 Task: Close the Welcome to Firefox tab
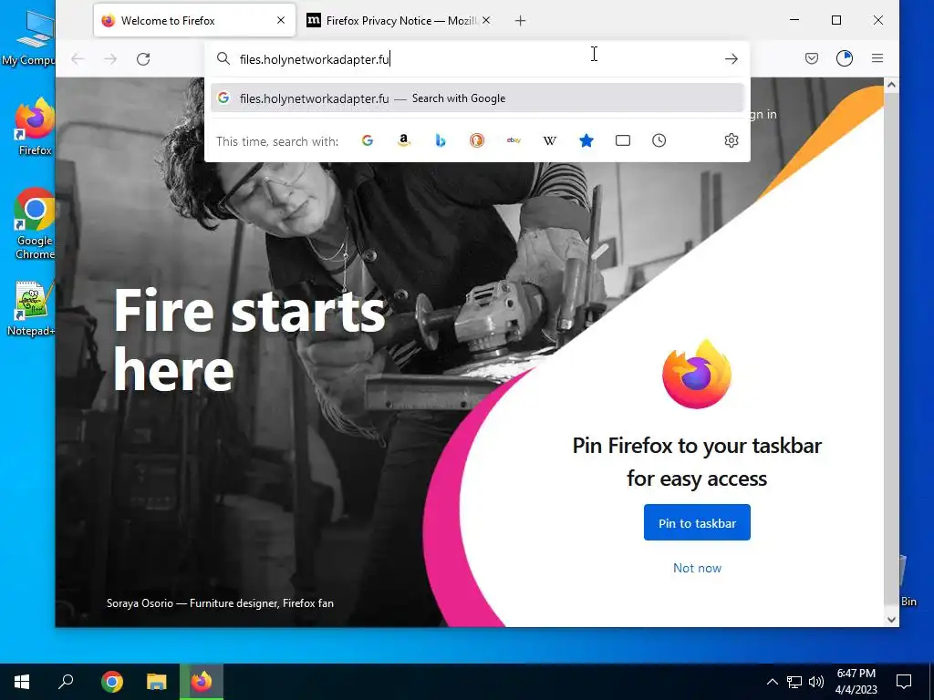pyautogui.click(x=281, y=20)
